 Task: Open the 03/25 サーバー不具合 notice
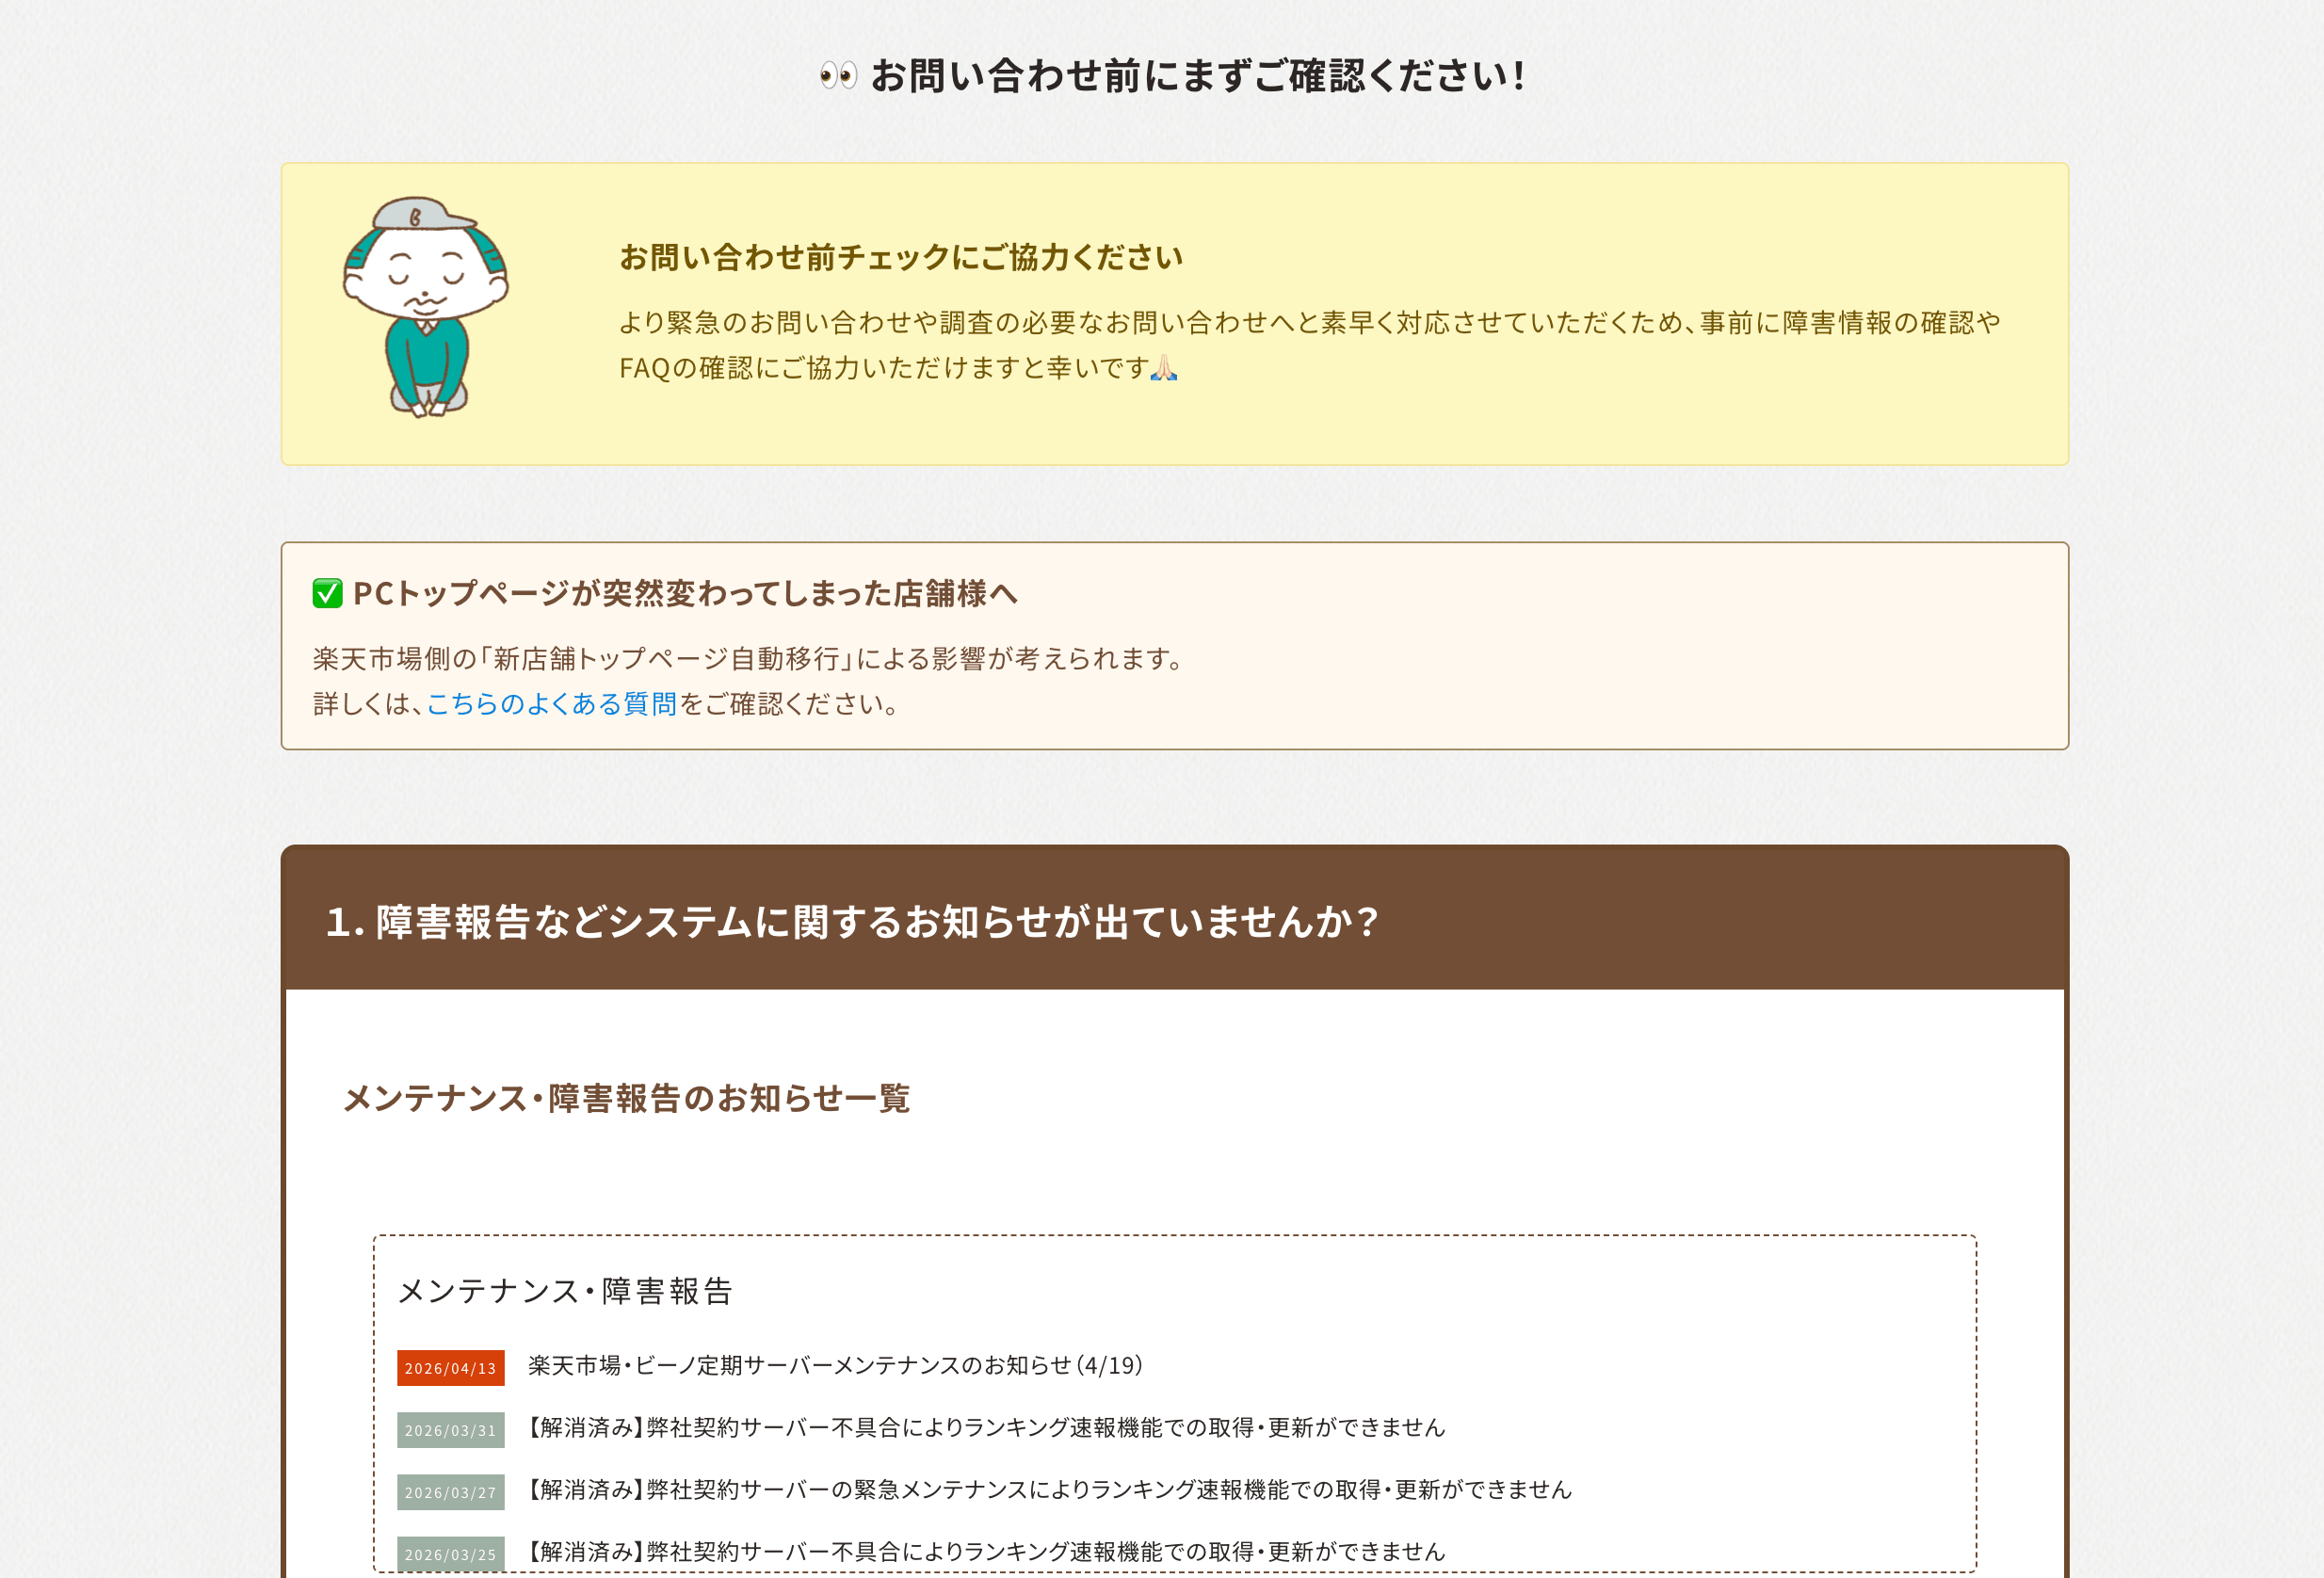[x=986, y=1552]
